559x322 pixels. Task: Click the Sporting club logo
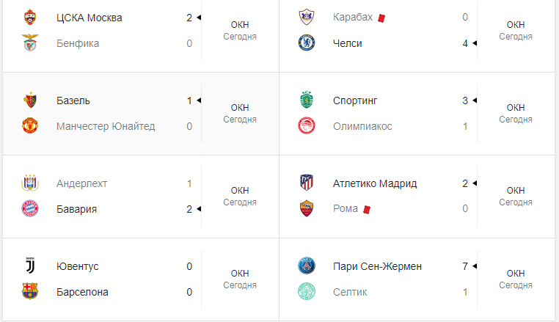[x=306, y=100]
